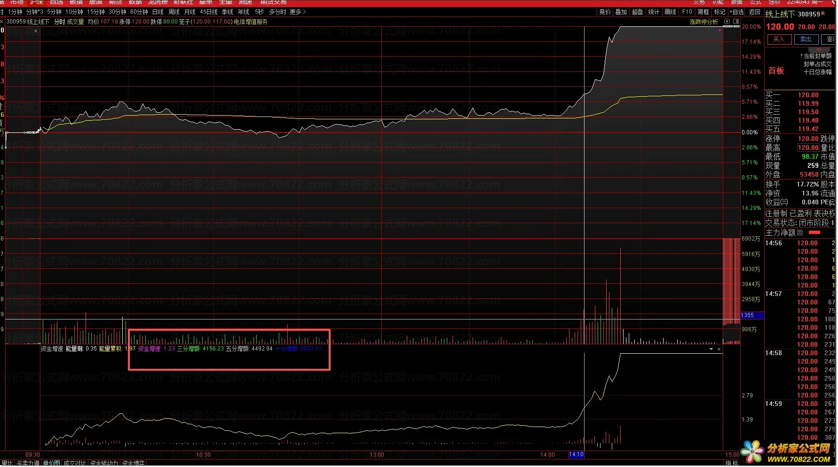838x467 pixels.
Task: Open the 统计 statistics tool
Action: pos(654,12)
